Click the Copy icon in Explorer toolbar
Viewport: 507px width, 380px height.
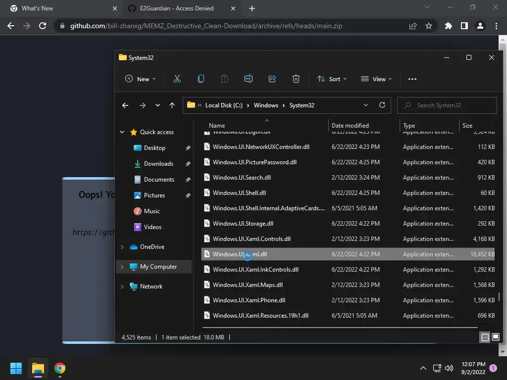coord(201,79)
